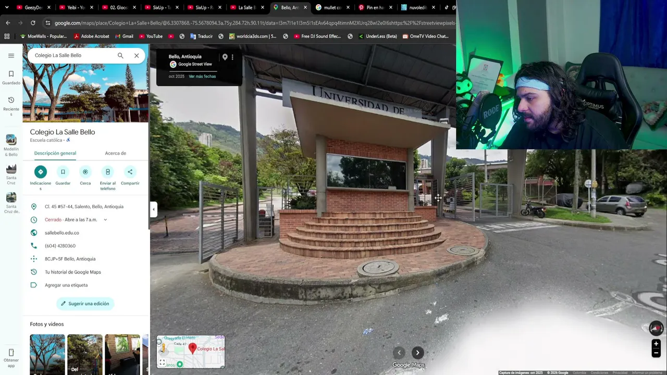Click the Cerca nearby icon
The height and width of the screenshot is (375, 667).
85,172
